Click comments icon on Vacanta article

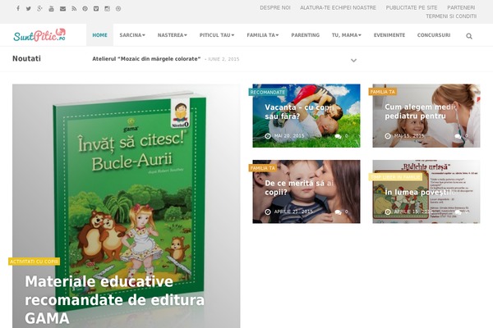[338, 136]
